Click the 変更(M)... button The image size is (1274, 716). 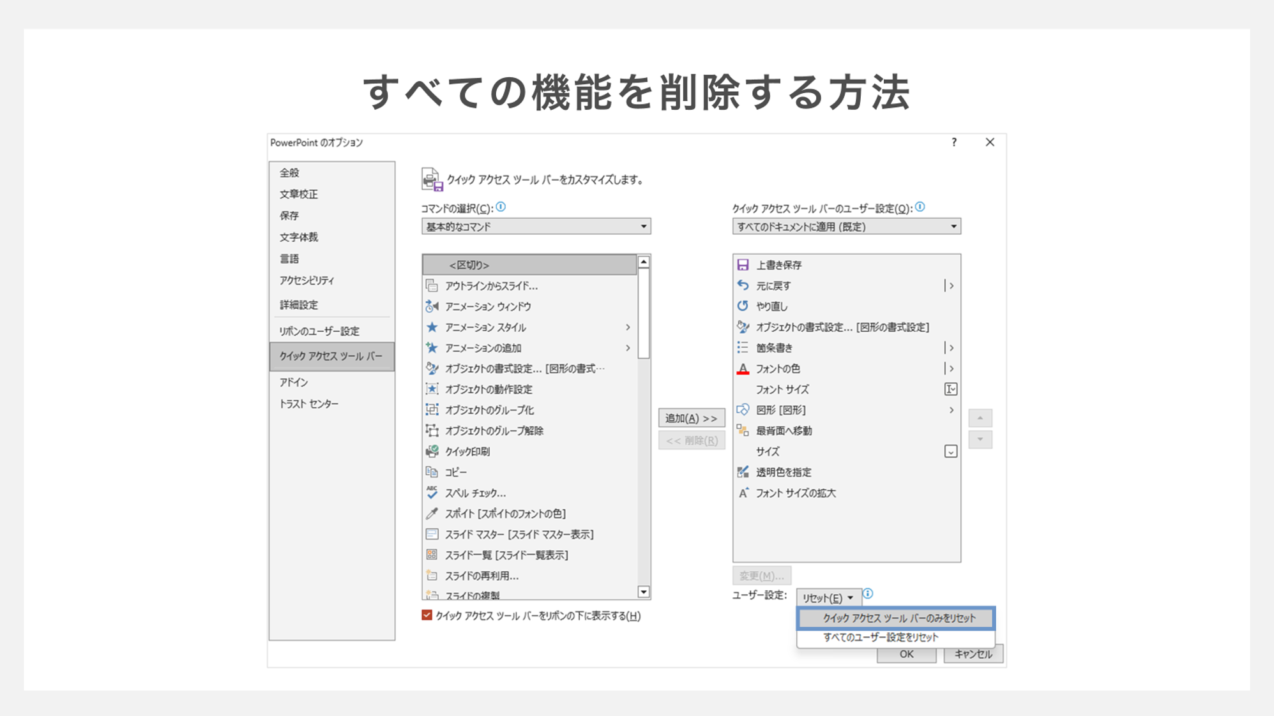[762, 576]
